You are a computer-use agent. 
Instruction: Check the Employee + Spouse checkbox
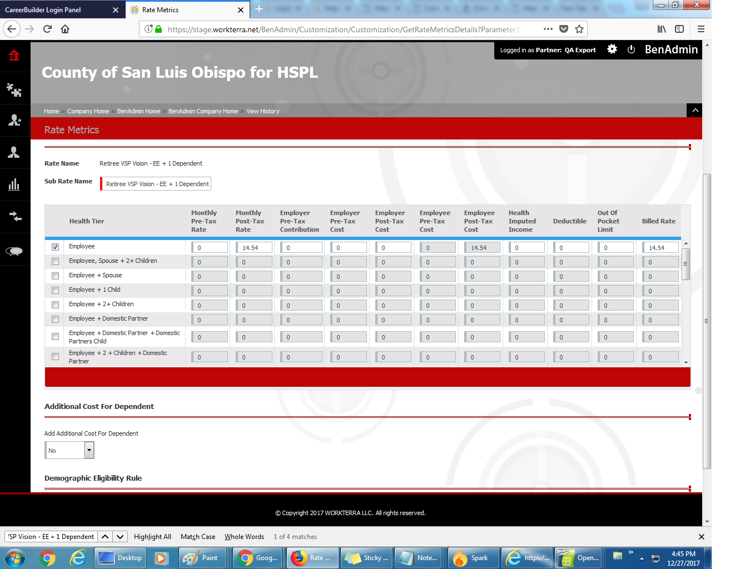point(55,276)
